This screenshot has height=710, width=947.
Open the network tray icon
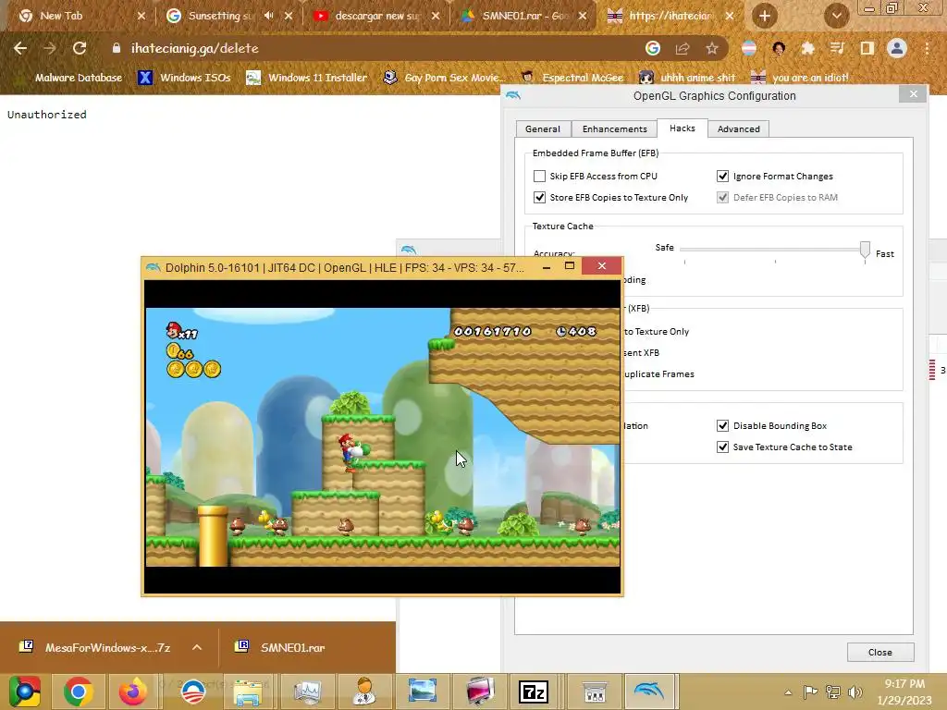point(833,692)
